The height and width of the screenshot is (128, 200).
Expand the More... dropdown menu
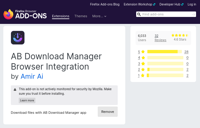point(99,16)
